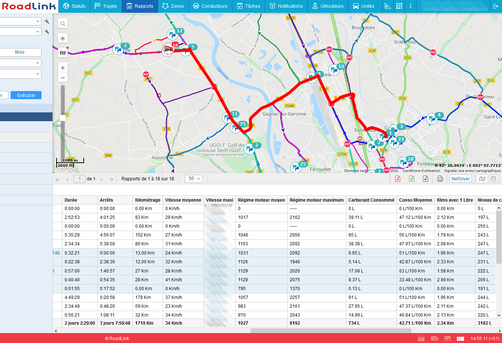Click the Nettoyer button

(x=461, y=179)
